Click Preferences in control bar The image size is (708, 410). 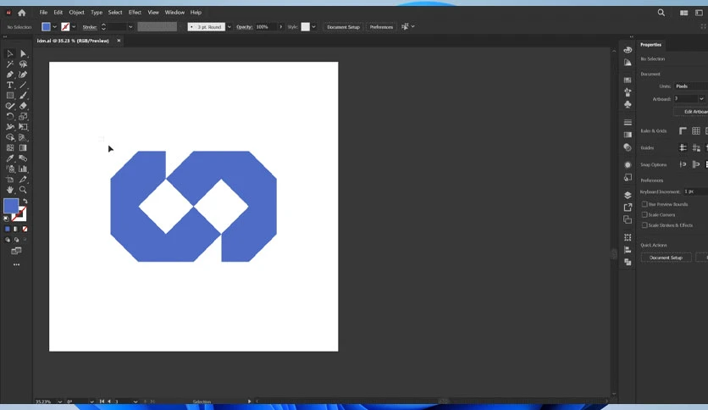[x=381, y=27]
